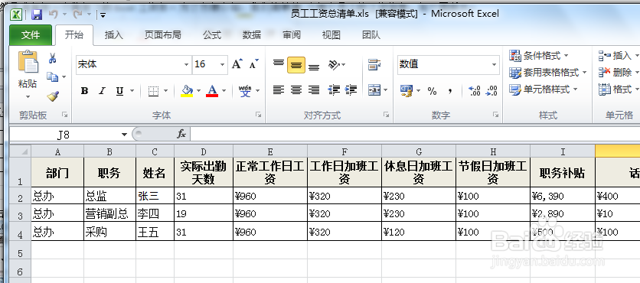Expand the font color dropdown arrow
Screen dimensions: 640x283
coord(224,90)
